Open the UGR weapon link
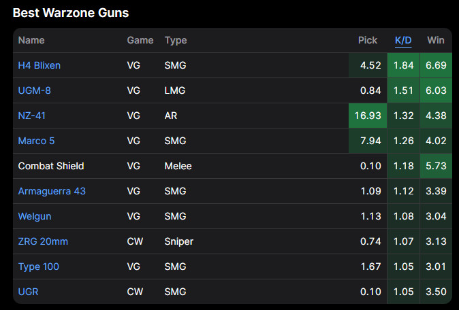 click(29, 292)
